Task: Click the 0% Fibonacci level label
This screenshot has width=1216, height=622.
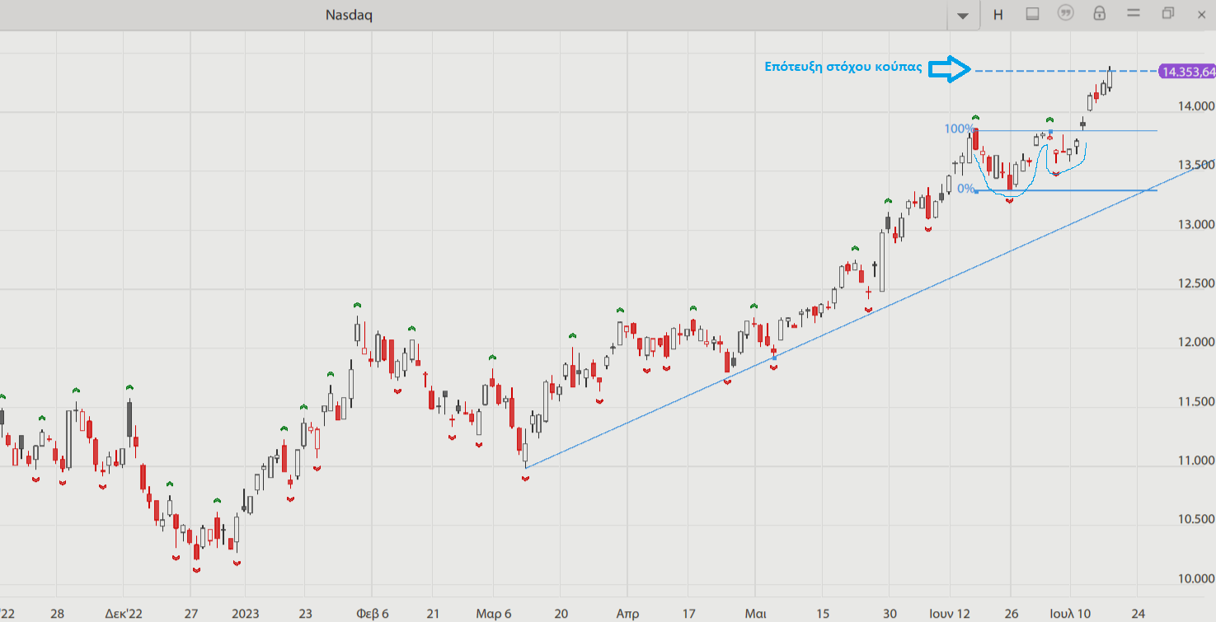Action: tap(965, 189)
